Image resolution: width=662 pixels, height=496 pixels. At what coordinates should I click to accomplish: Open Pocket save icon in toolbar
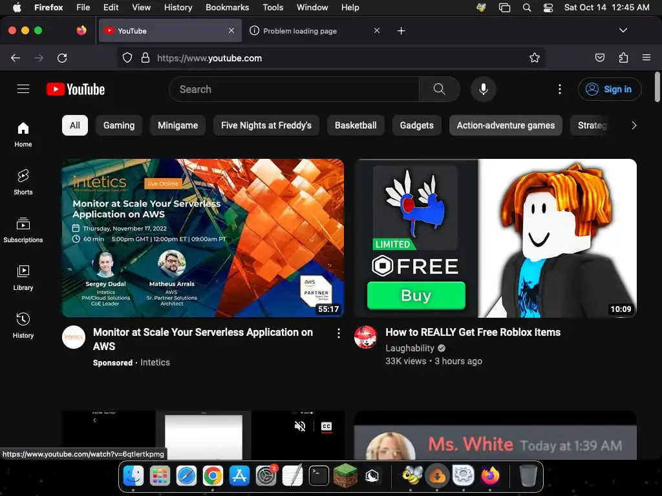click(599, 57)
